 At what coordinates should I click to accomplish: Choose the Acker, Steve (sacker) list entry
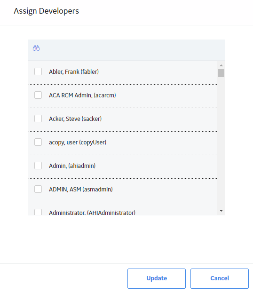[75, 119]
